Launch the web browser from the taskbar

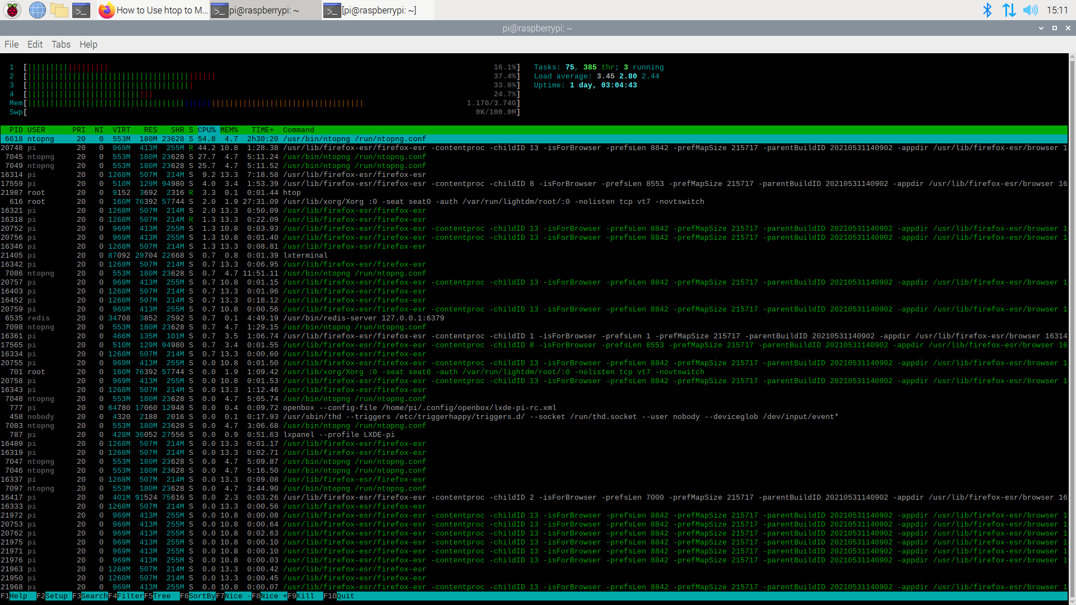(37, 10)
